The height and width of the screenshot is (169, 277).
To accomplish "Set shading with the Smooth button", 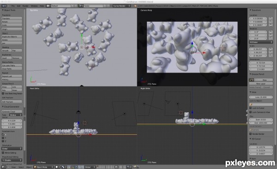I will [x=6, y=50].
